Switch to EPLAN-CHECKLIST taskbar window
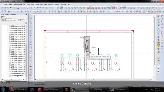The image size is (164, 92). point(18,90)
